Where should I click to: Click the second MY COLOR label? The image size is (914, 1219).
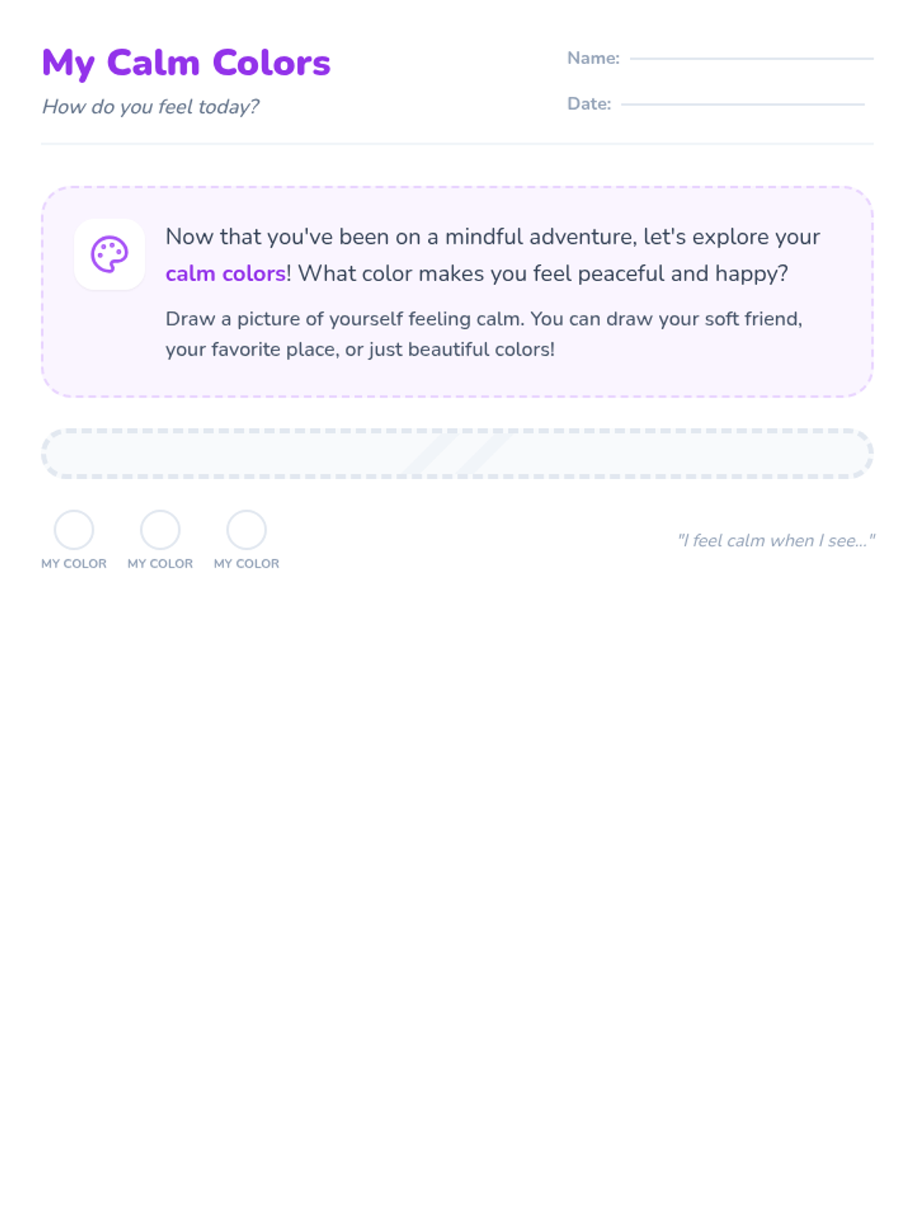pos(160,564)
